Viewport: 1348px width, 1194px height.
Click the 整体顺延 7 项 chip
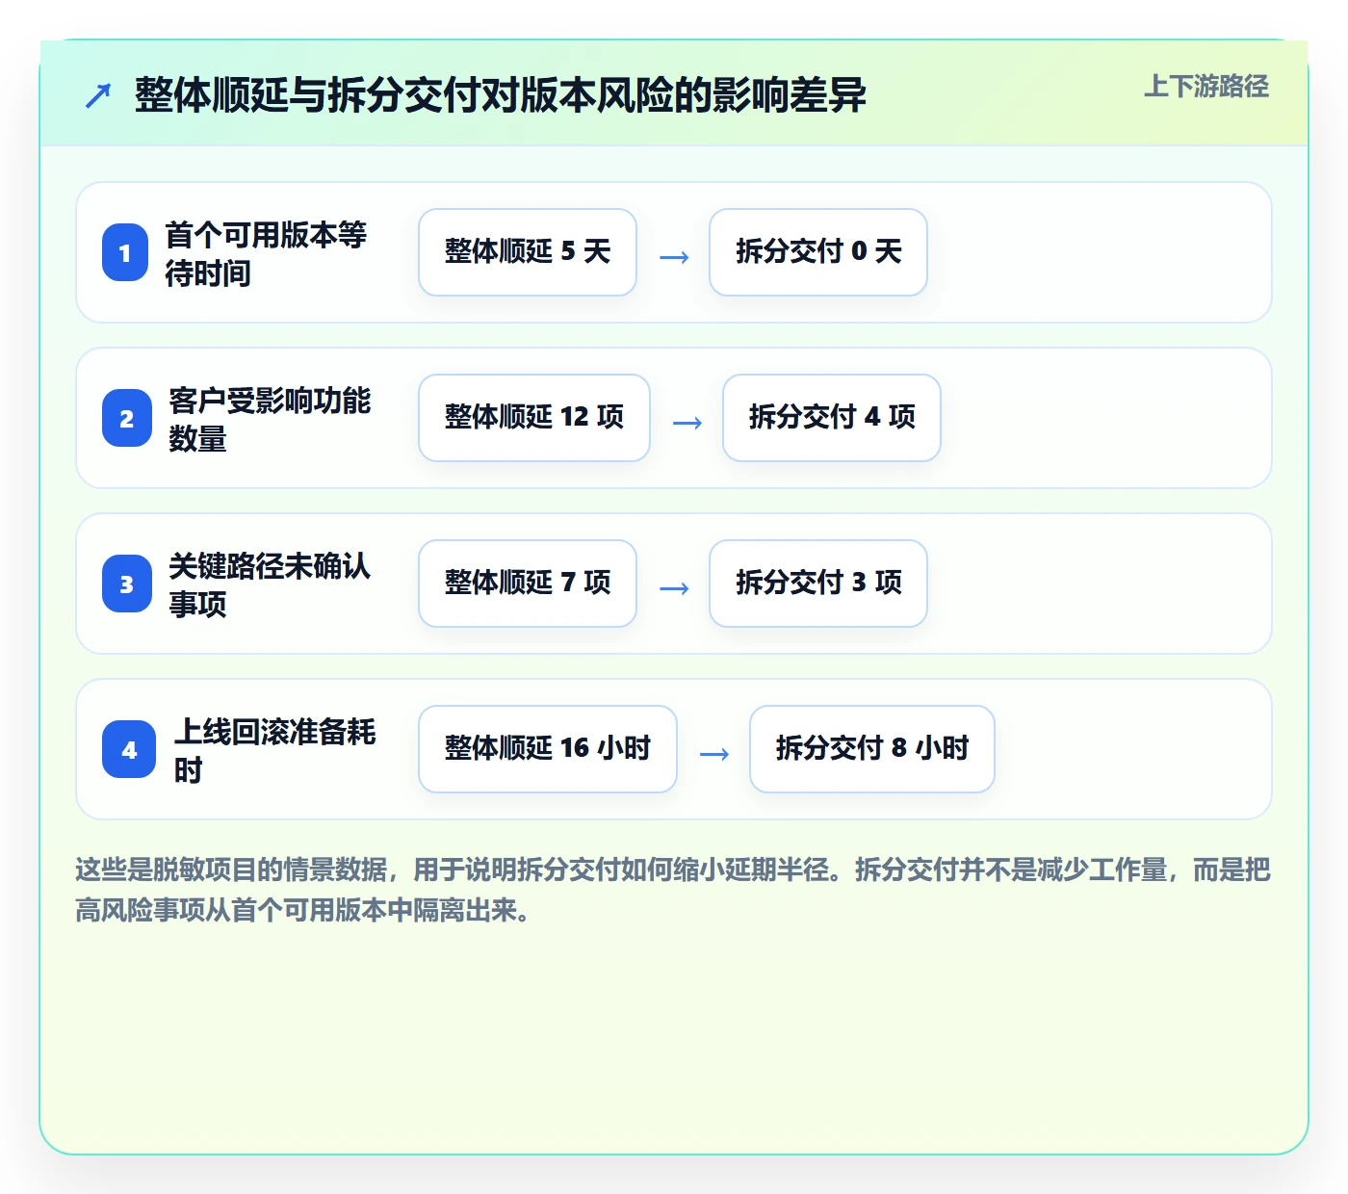528,584
